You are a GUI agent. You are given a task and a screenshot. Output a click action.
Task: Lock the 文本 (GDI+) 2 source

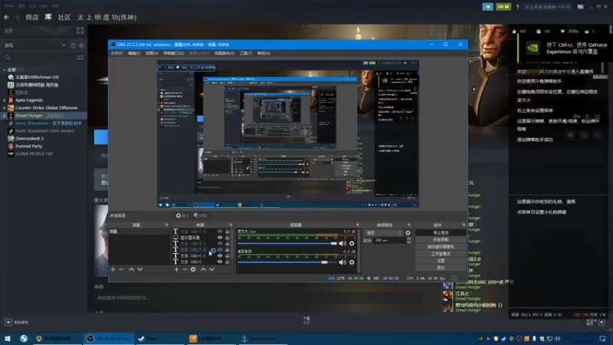[x=227, y=255]
